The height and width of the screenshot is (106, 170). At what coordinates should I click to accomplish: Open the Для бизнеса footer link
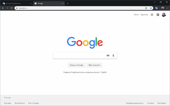(20, 103)
